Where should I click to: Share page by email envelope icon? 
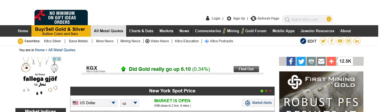tap(321, 61)
